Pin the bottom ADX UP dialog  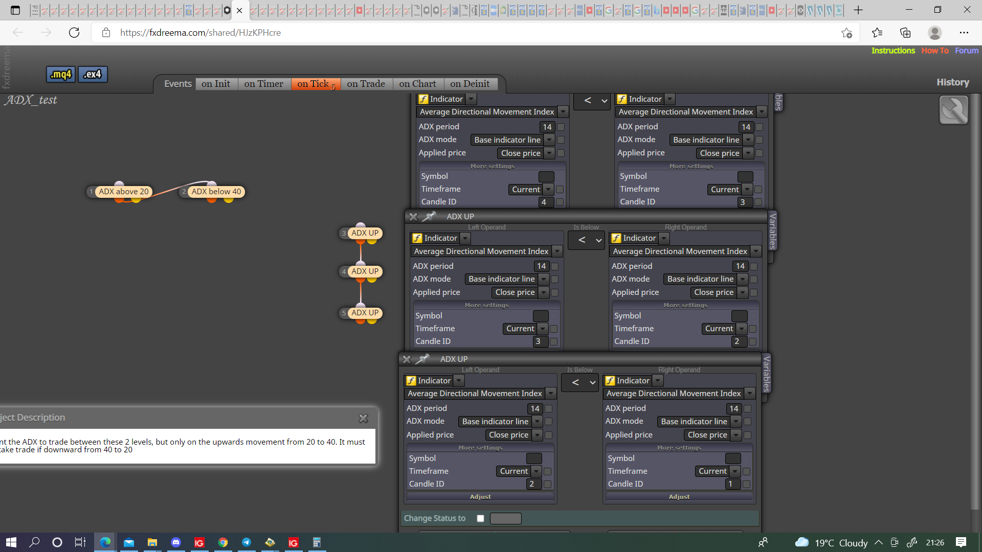[x=422, y=359]
